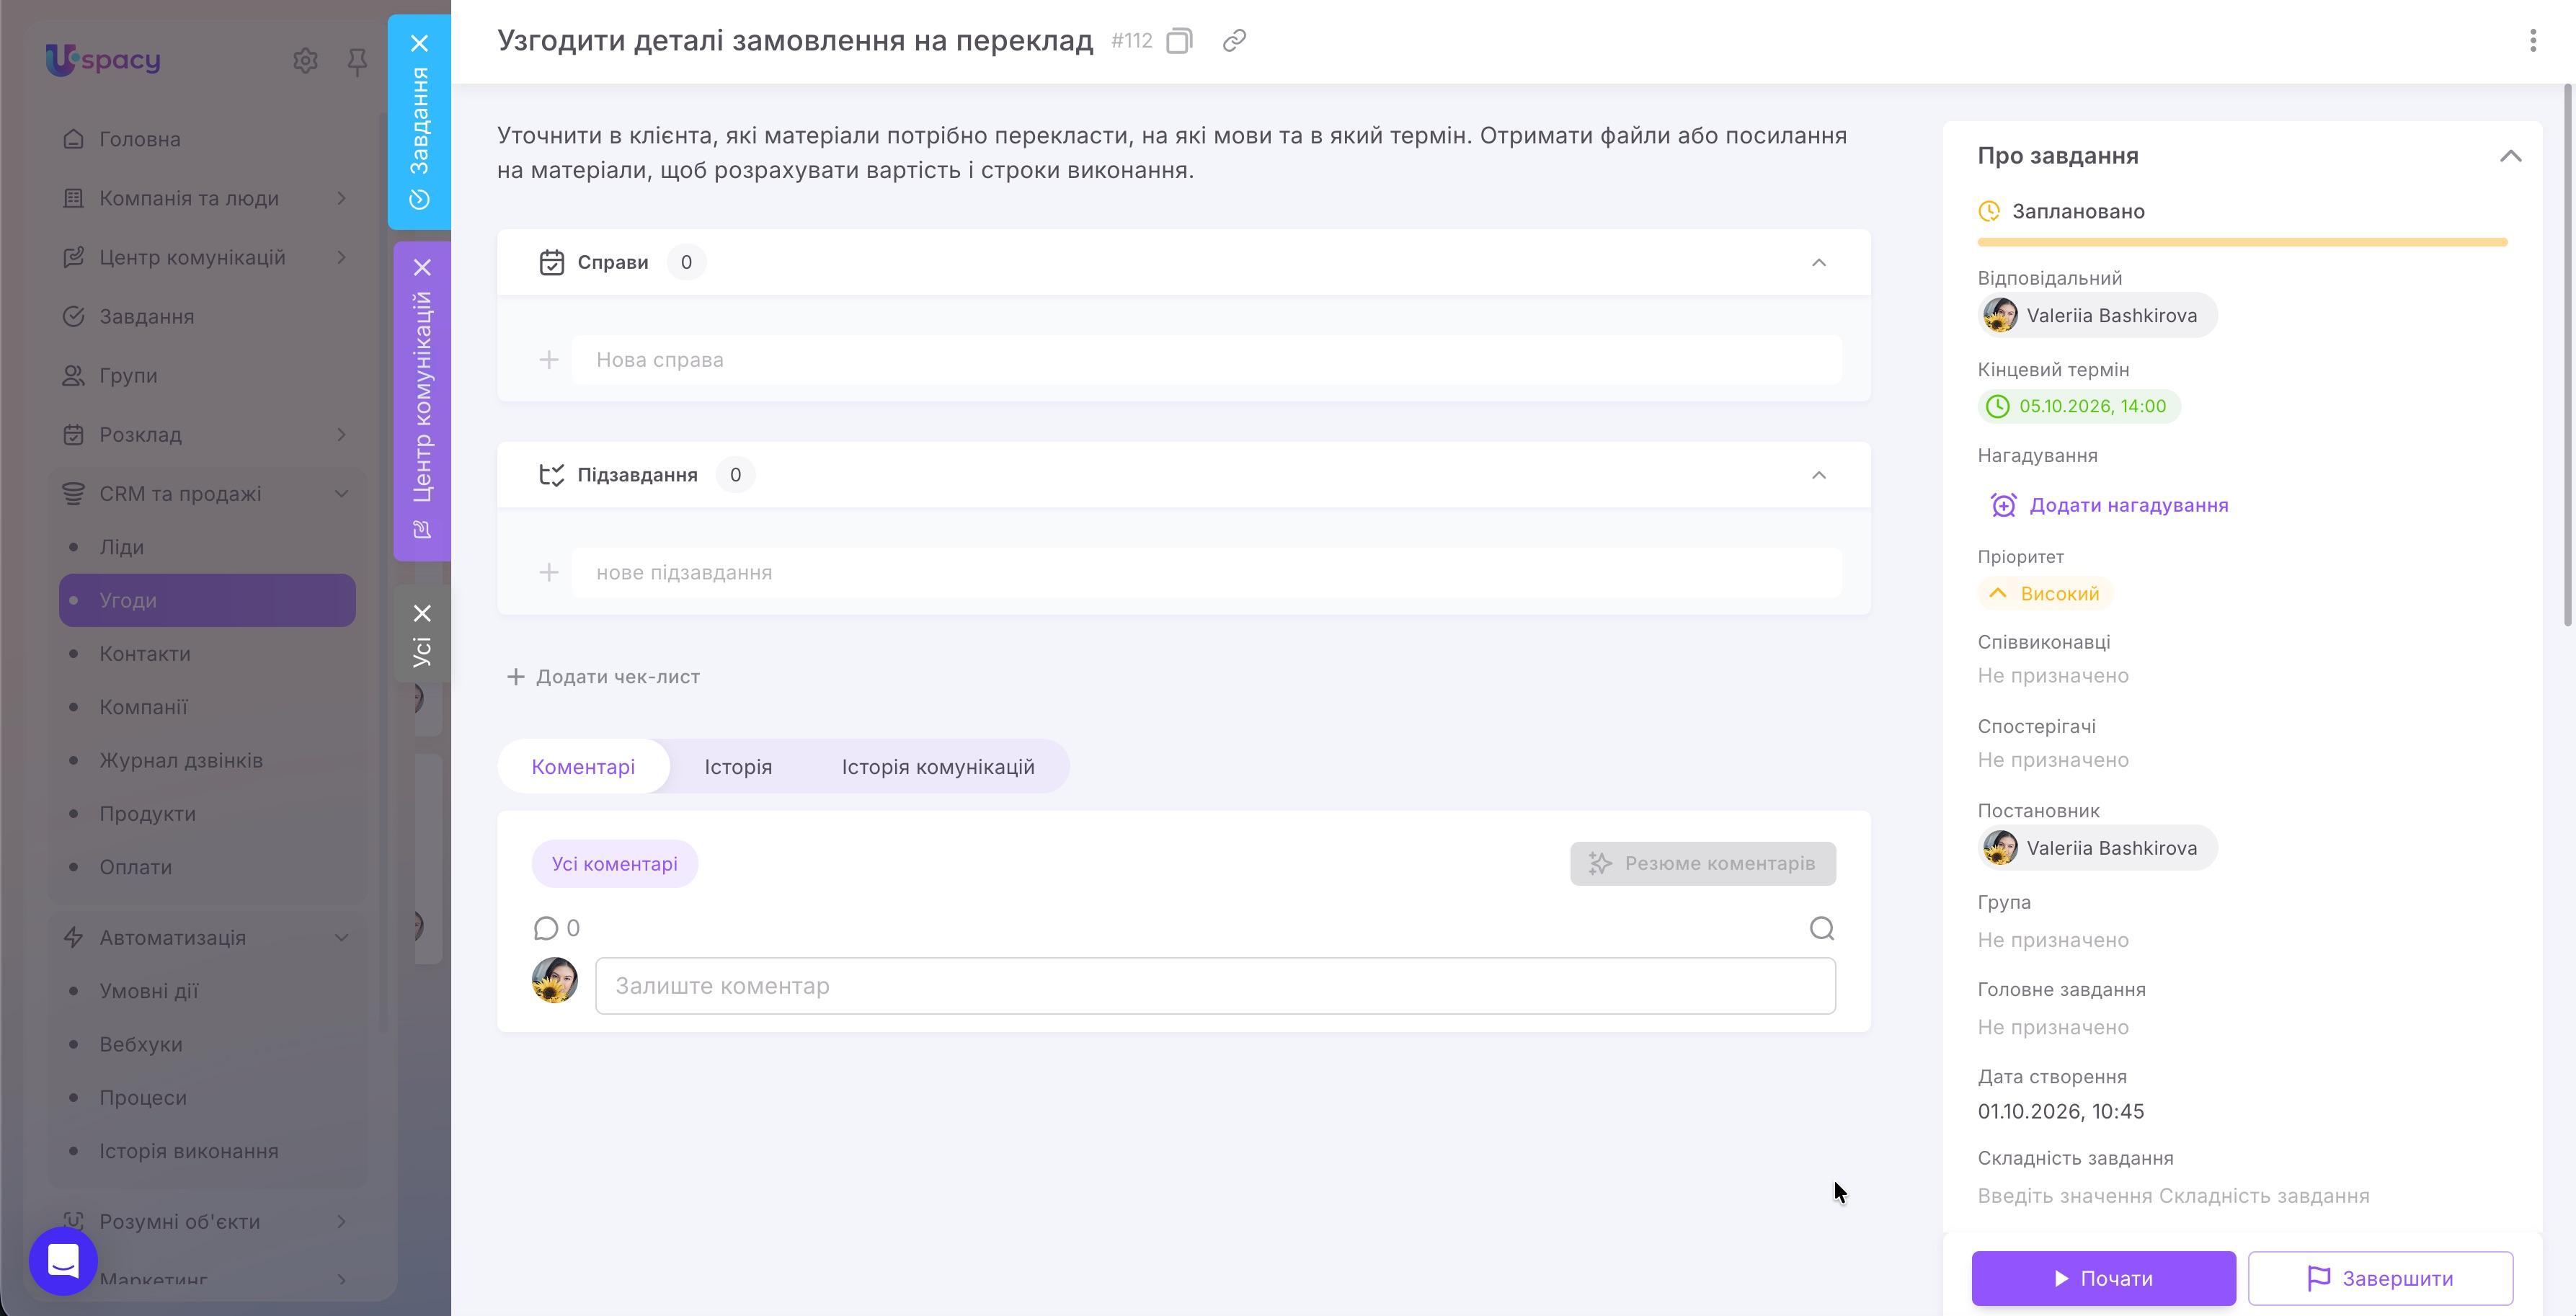Close the Усі side tab
The width and height of the screenshot is (2576, 1316).
coord(422,613)
